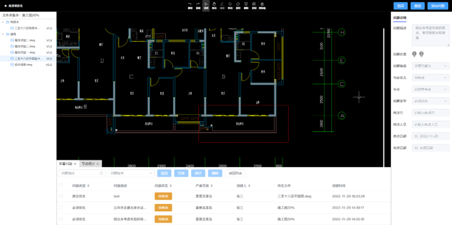Click the blue 添加问题 button top right
Viewport: 452px width, 225px height.
tap(438, 6)
